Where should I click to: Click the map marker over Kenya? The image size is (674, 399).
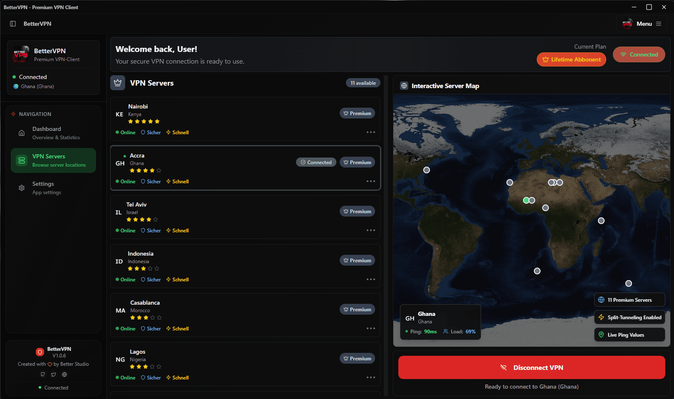click(x=601, y=221)
